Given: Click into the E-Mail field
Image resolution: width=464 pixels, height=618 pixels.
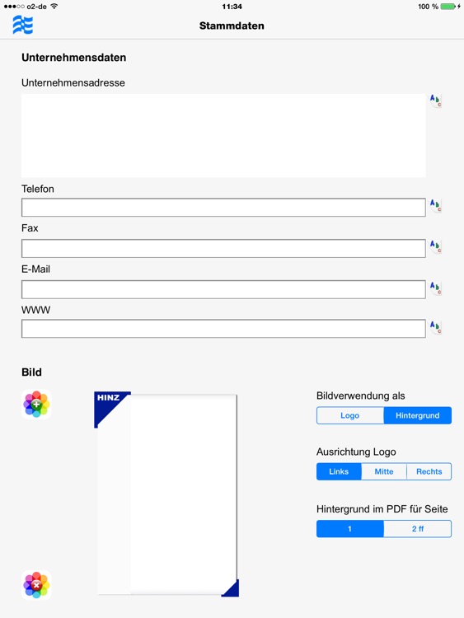Looking at the screenshot, I should pyautogui.click(x=223, y=290).
